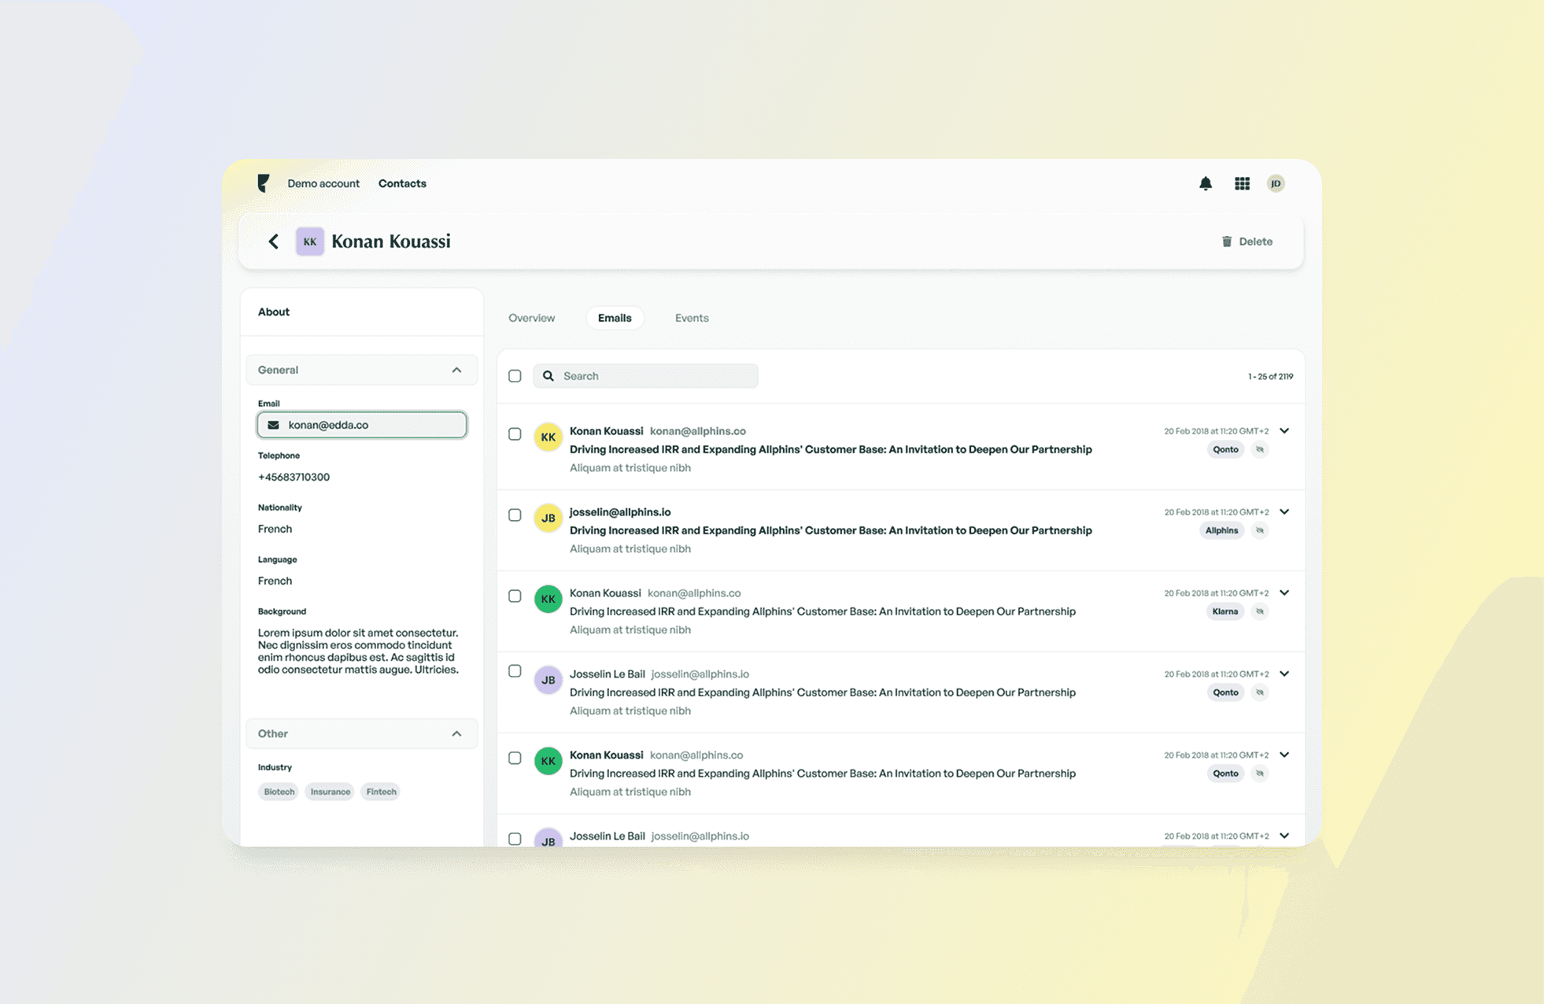Open Contacts in the top navigation
Viewport: 1544px width, 1004px height.
(x=402, y=183)
